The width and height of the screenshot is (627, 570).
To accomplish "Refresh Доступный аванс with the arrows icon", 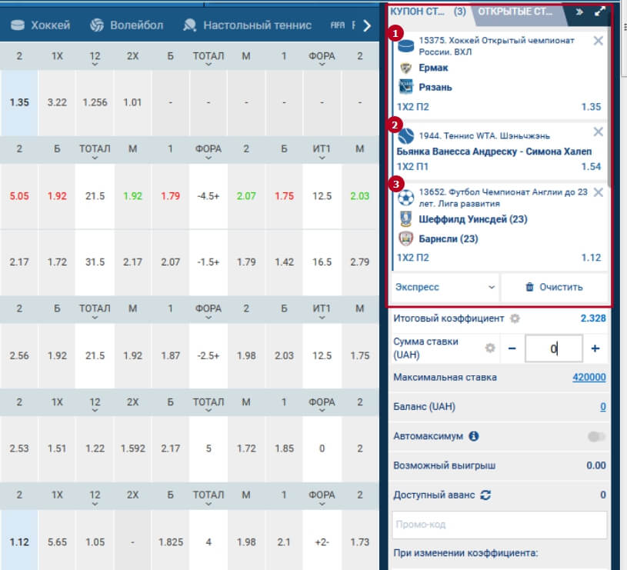I will 485,495.
